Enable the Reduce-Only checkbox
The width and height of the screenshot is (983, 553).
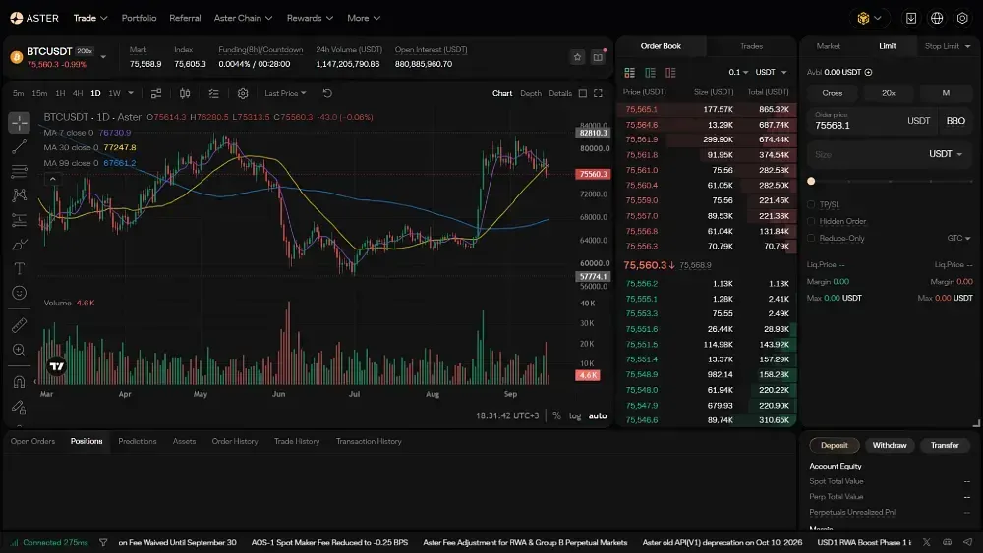tap(811, 238)
